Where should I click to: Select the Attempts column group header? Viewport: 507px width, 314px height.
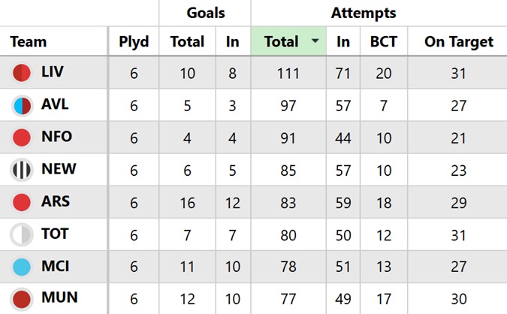coord(364,13)
